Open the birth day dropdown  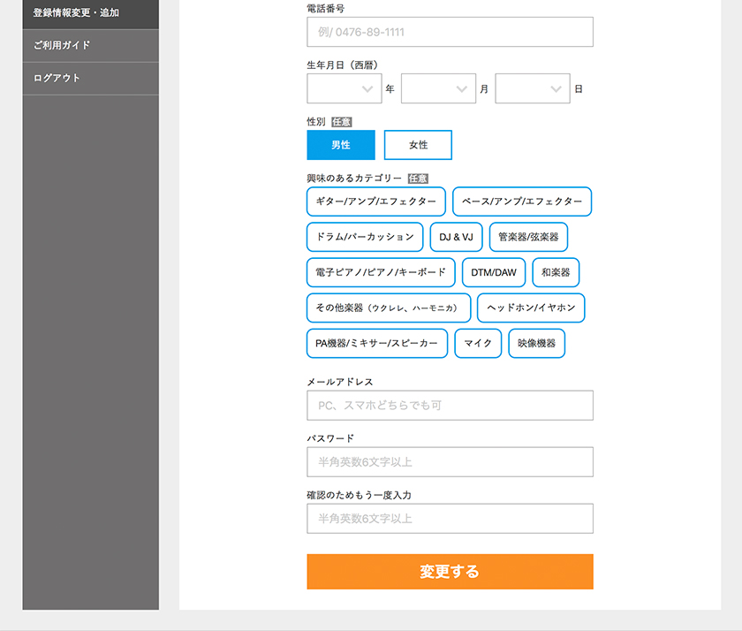pos(532,89)
